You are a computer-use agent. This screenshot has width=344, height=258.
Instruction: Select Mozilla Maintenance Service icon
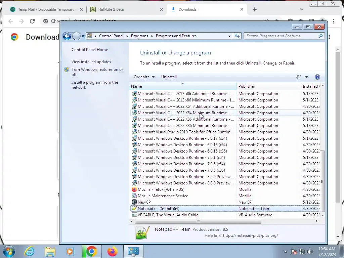click(x=134, y=196)
